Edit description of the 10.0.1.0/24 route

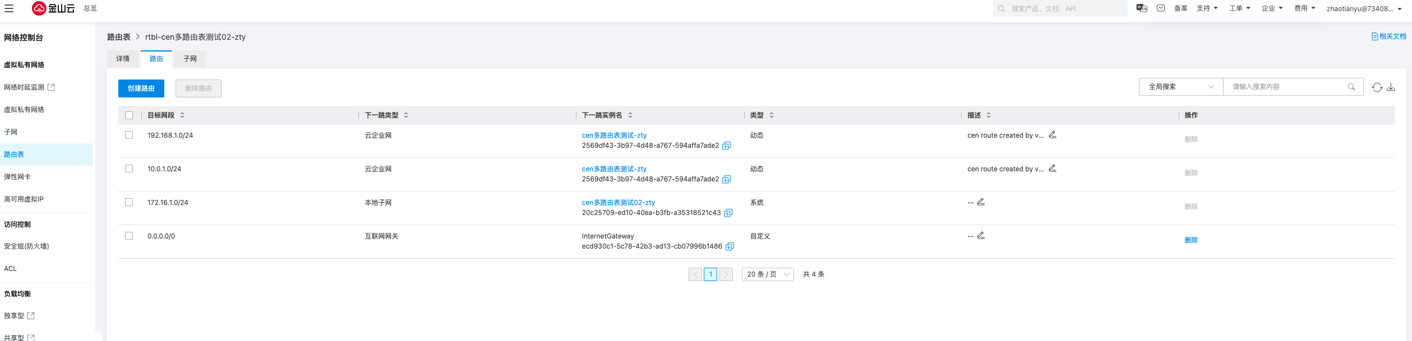pos(1053,169)
